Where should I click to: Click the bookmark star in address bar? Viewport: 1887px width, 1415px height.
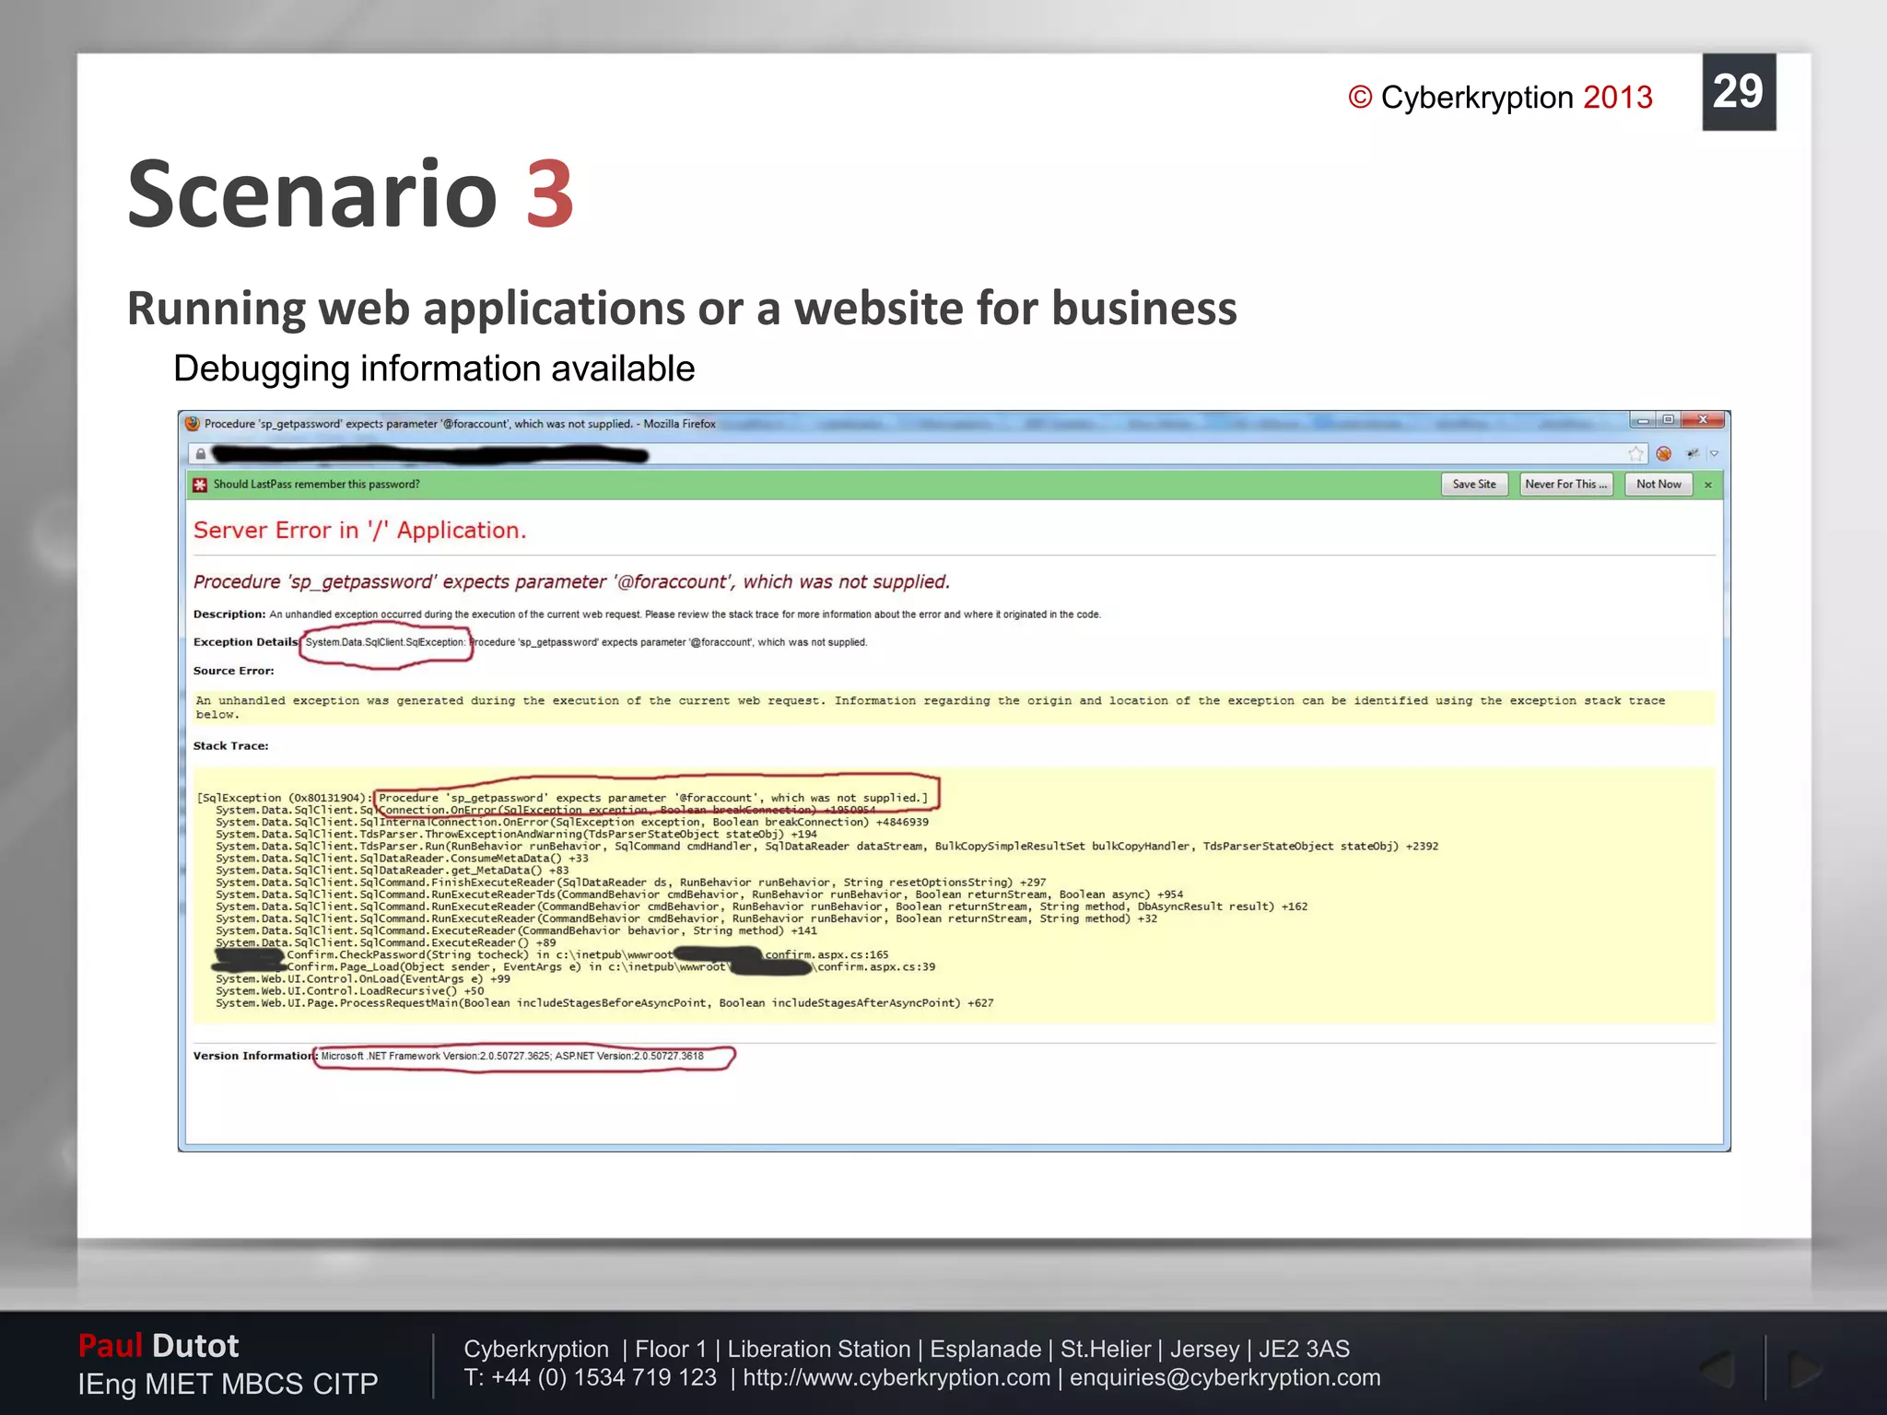pyautogui.click(x=1635, y=453)
